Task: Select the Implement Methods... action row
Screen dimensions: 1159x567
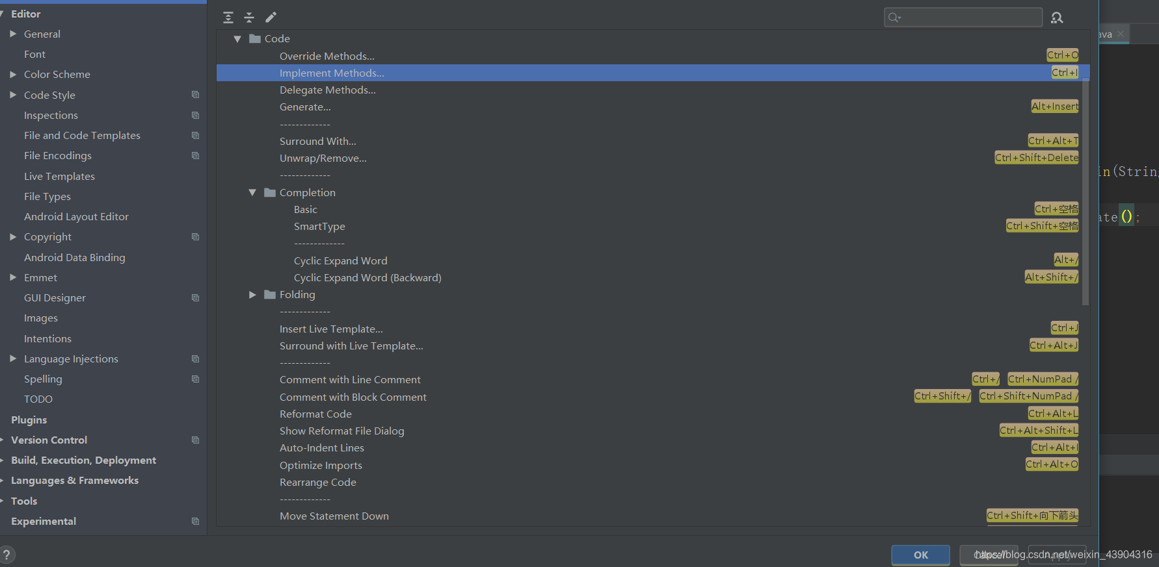Action: pos(653,73)
